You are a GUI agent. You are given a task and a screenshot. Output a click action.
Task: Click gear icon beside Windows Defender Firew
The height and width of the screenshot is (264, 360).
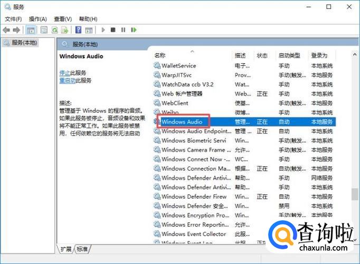tap(157, 197)
